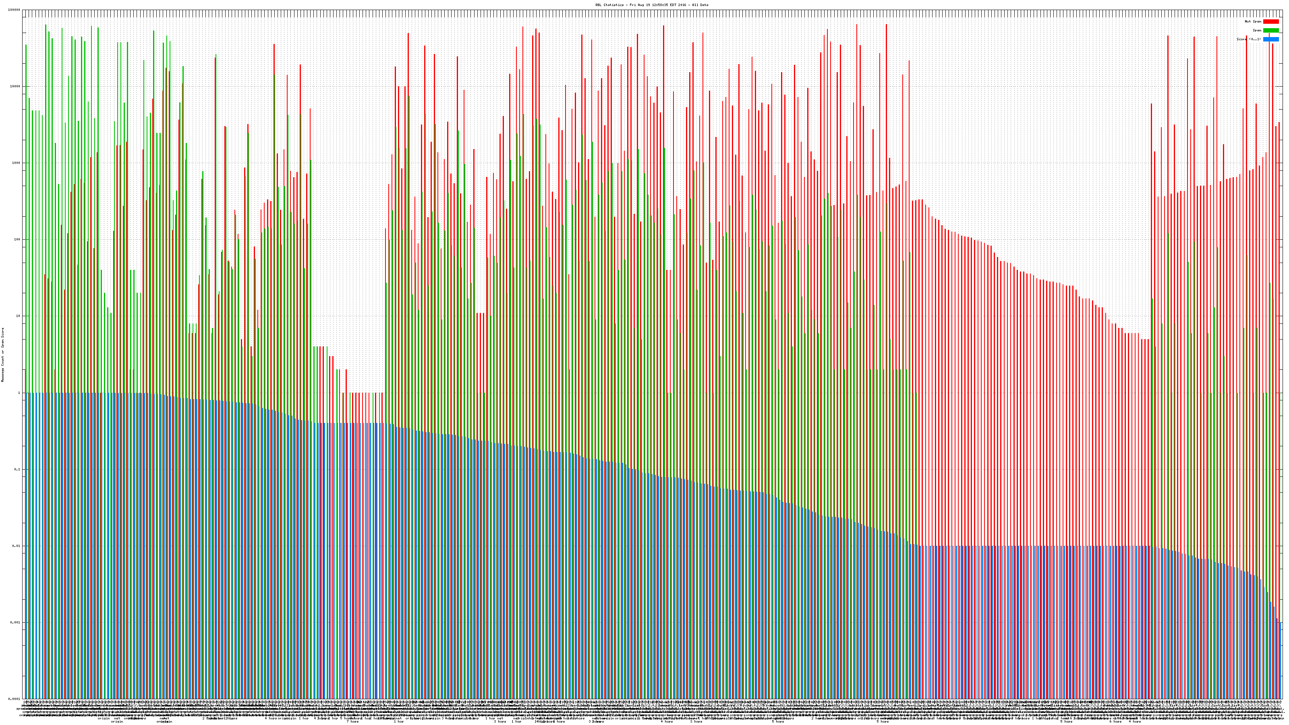Click the "7 hops" x-axis label
Viewport: 1289px width, 725px height.
[x=353, y=721]
